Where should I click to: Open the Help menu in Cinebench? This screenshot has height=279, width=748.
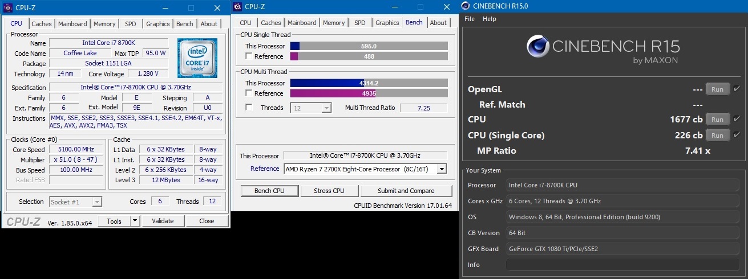coord(490,19)
